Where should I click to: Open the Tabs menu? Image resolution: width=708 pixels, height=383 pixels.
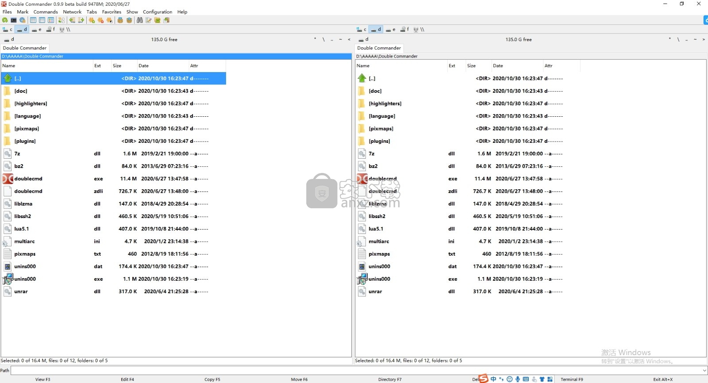[x=92, y=12]
